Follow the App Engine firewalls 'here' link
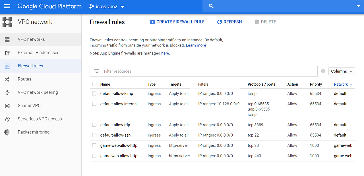 tap(166, 53)
